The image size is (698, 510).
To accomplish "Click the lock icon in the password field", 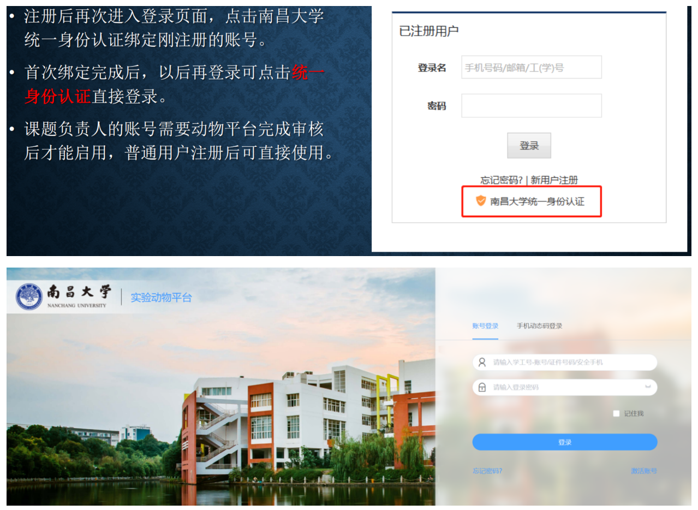I will click(482, 387).
